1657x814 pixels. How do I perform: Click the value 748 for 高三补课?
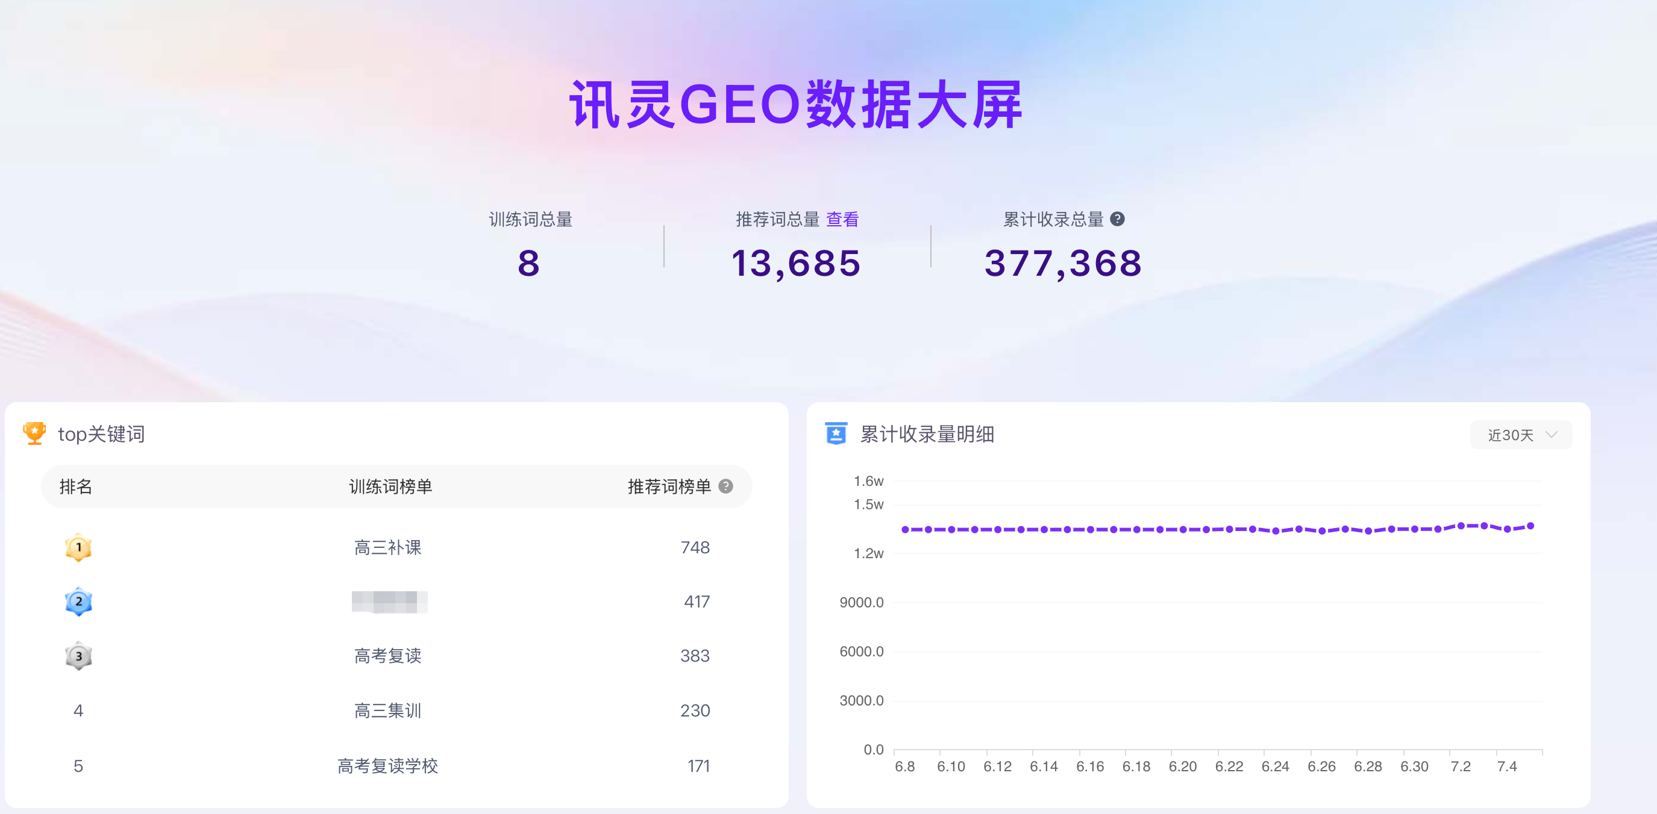[x=695, y=548]
